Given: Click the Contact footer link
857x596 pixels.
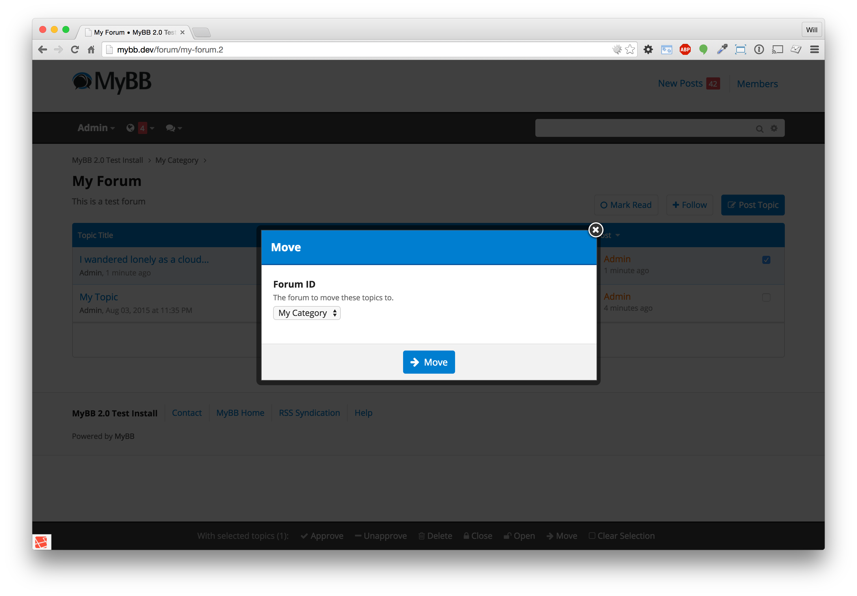Looking at the screenshot, I should pos(186,412).
